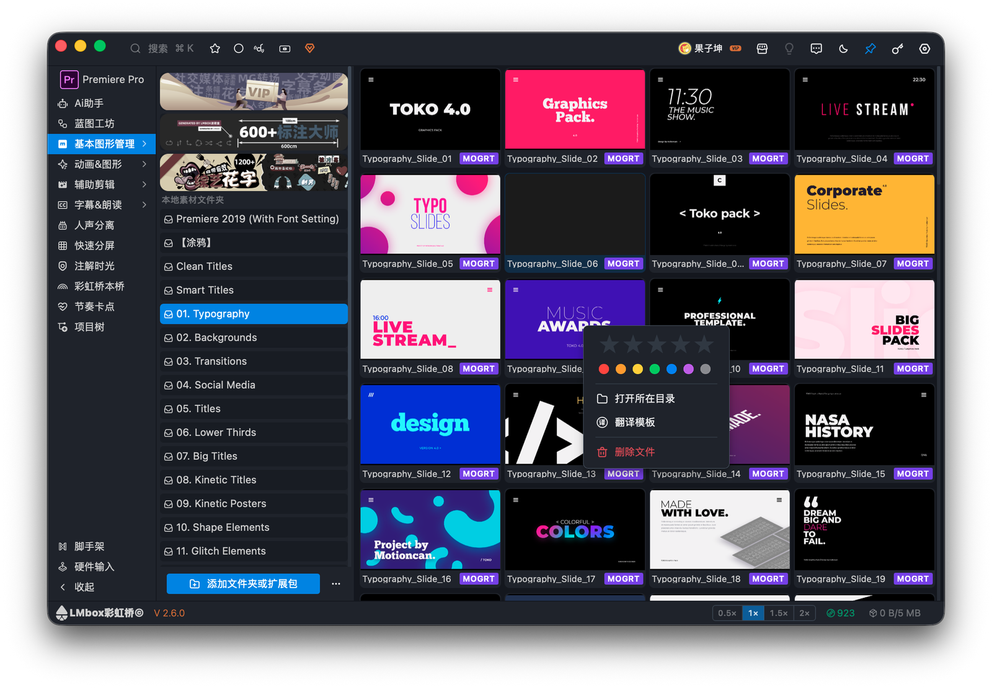
Task: Click the key license icon
Action: 897,48
